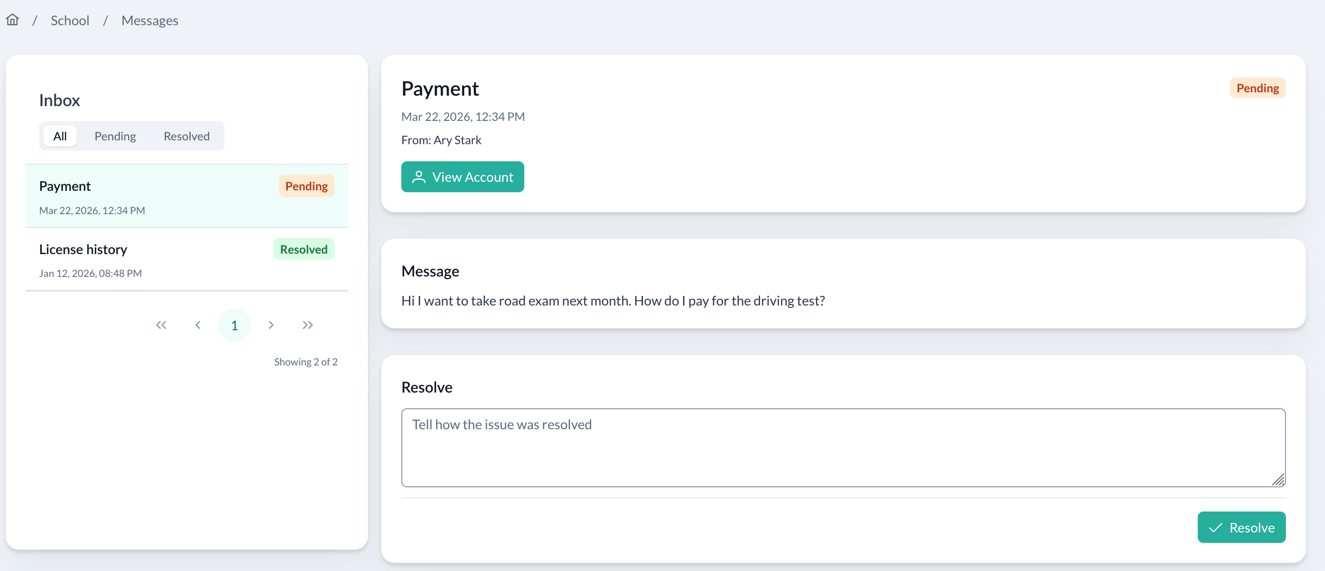Switch to the All inbox filter
Viewport: 1325px width, 571px height.
point(60,136)
